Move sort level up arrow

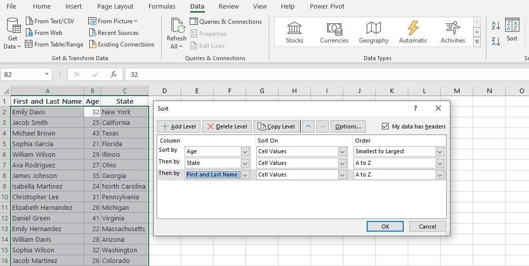pos(308,126)
